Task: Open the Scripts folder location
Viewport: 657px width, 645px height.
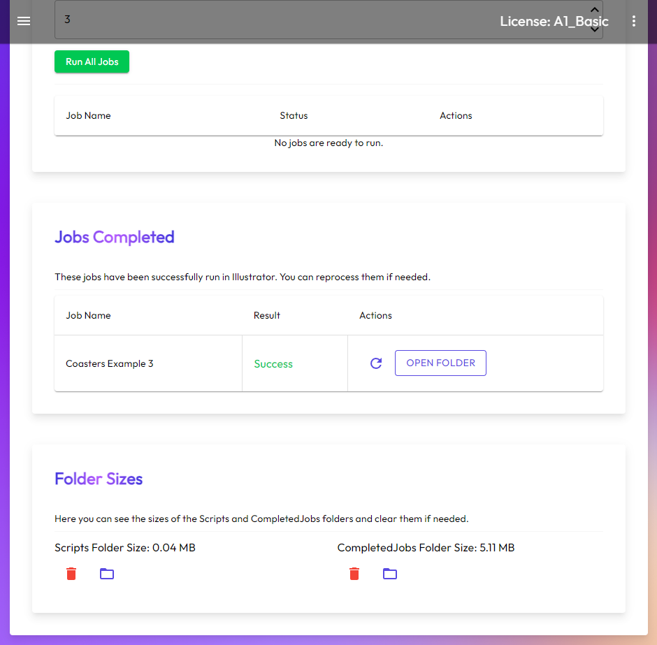Action: (x=107, y=574)
